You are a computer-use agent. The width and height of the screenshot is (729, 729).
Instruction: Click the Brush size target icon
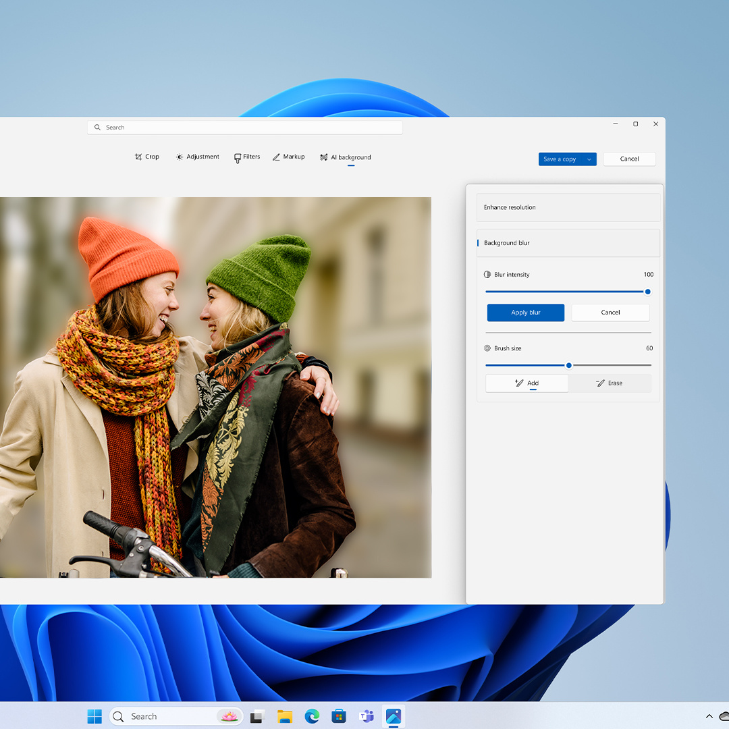(487, 348)
